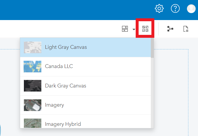This screenshot has height=136, width=198.
Task: Click the Canada LLC world map thumbnail
Action: point(32,67)
